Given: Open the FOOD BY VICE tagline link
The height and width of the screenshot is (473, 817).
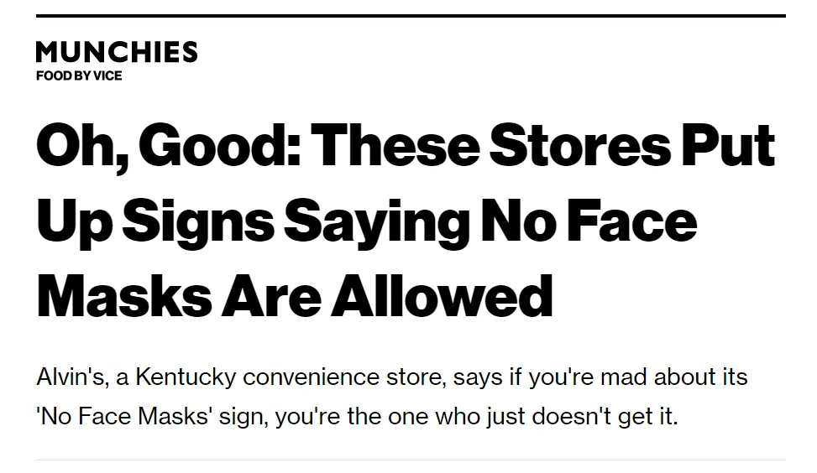Looking at the screenshot, I should pyautogui.click(x=78, y=75).
